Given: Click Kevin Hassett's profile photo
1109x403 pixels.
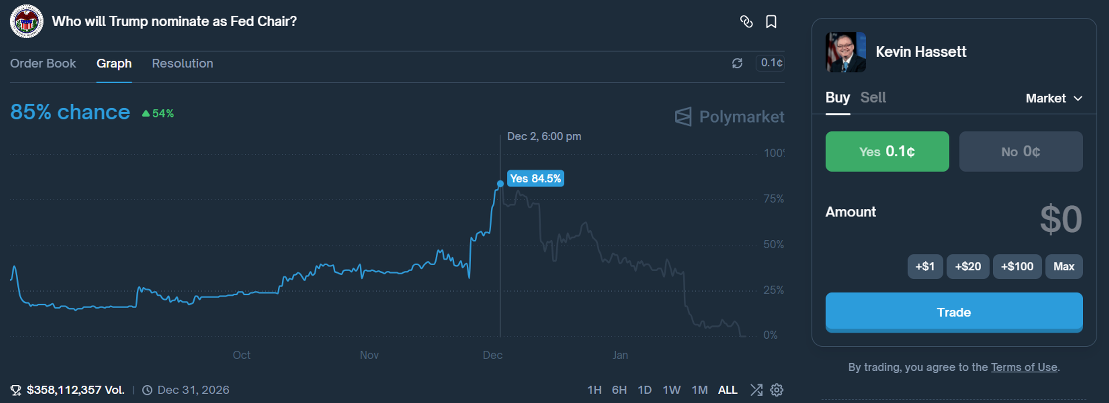Looking at the screenshot, I should coord(846,52).
